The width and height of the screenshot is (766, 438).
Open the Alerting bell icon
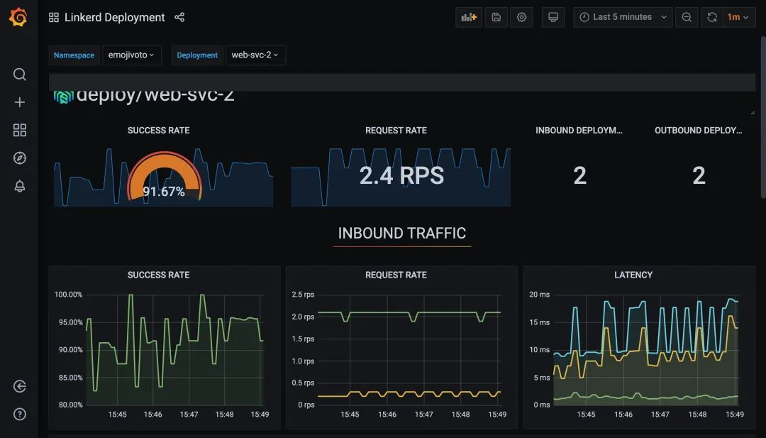[20, 186]
